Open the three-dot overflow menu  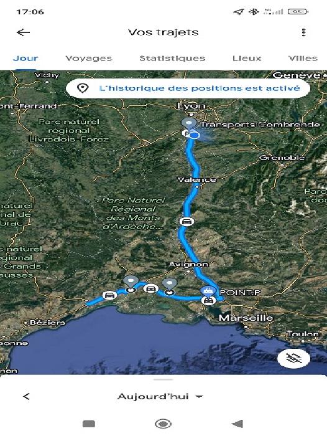click(x=303, y=32)
